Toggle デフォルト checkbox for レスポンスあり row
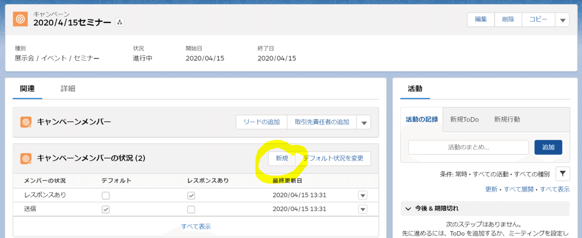The height and width of the screenshot is (238, 582). click(x=106, y=195)
